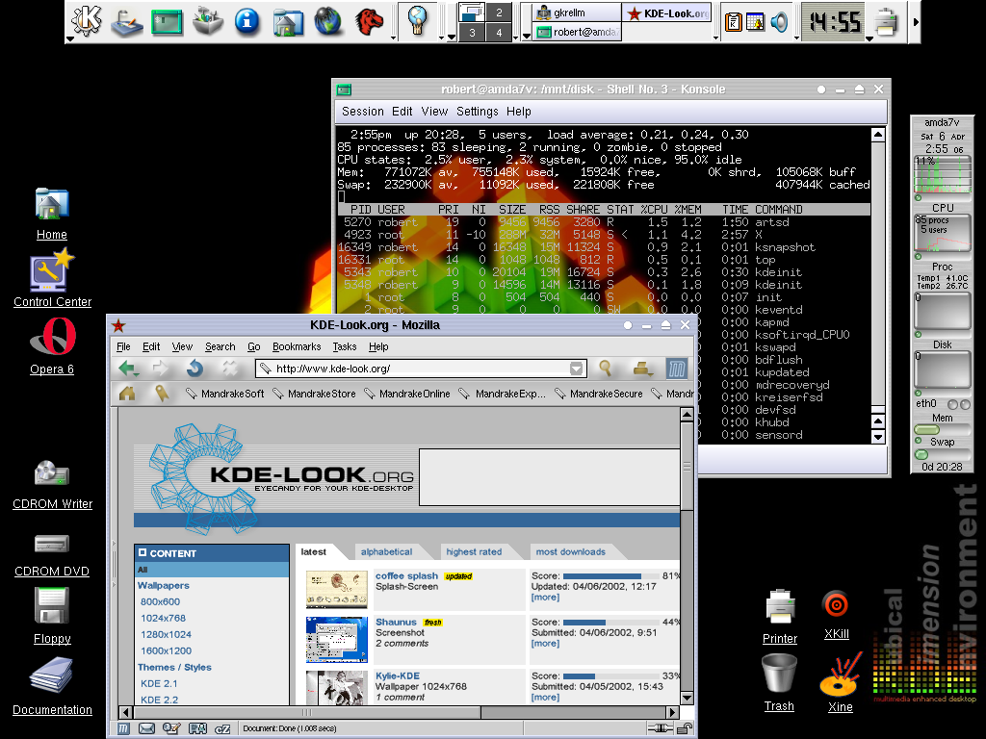The width and height of the screenshot is (986, 739).
Task: Click Mozilla print toolbar icon
Action: 642,369
